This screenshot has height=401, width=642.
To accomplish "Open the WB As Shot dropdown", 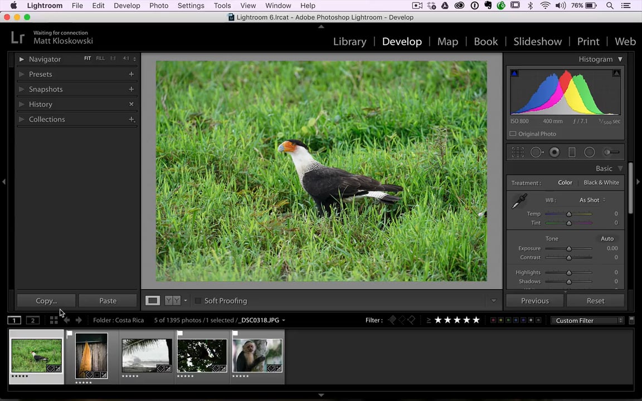I will [x=592, y=200].
